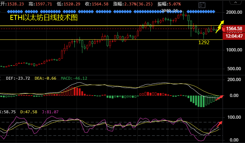Select the upper yellow horizontal resistance line
245x143 pixels.
pos(111,26)
